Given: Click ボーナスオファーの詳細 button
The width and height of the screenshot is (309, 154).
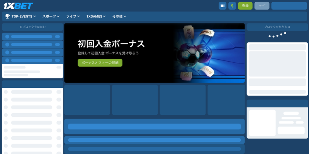Looking at the screenshot, I should [100, 63].
